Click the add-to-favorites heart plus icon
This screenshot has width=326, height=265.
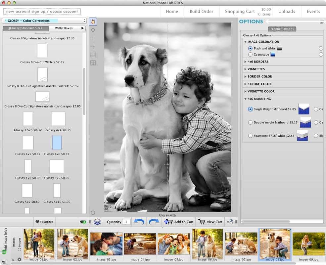click(83, 222)
